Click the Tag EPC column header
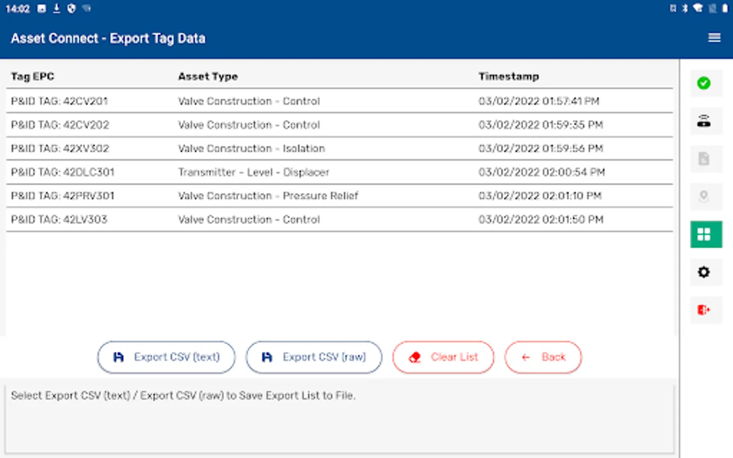Image resolution: width=733 pixels, height=458 pixels. click(33, 77)
